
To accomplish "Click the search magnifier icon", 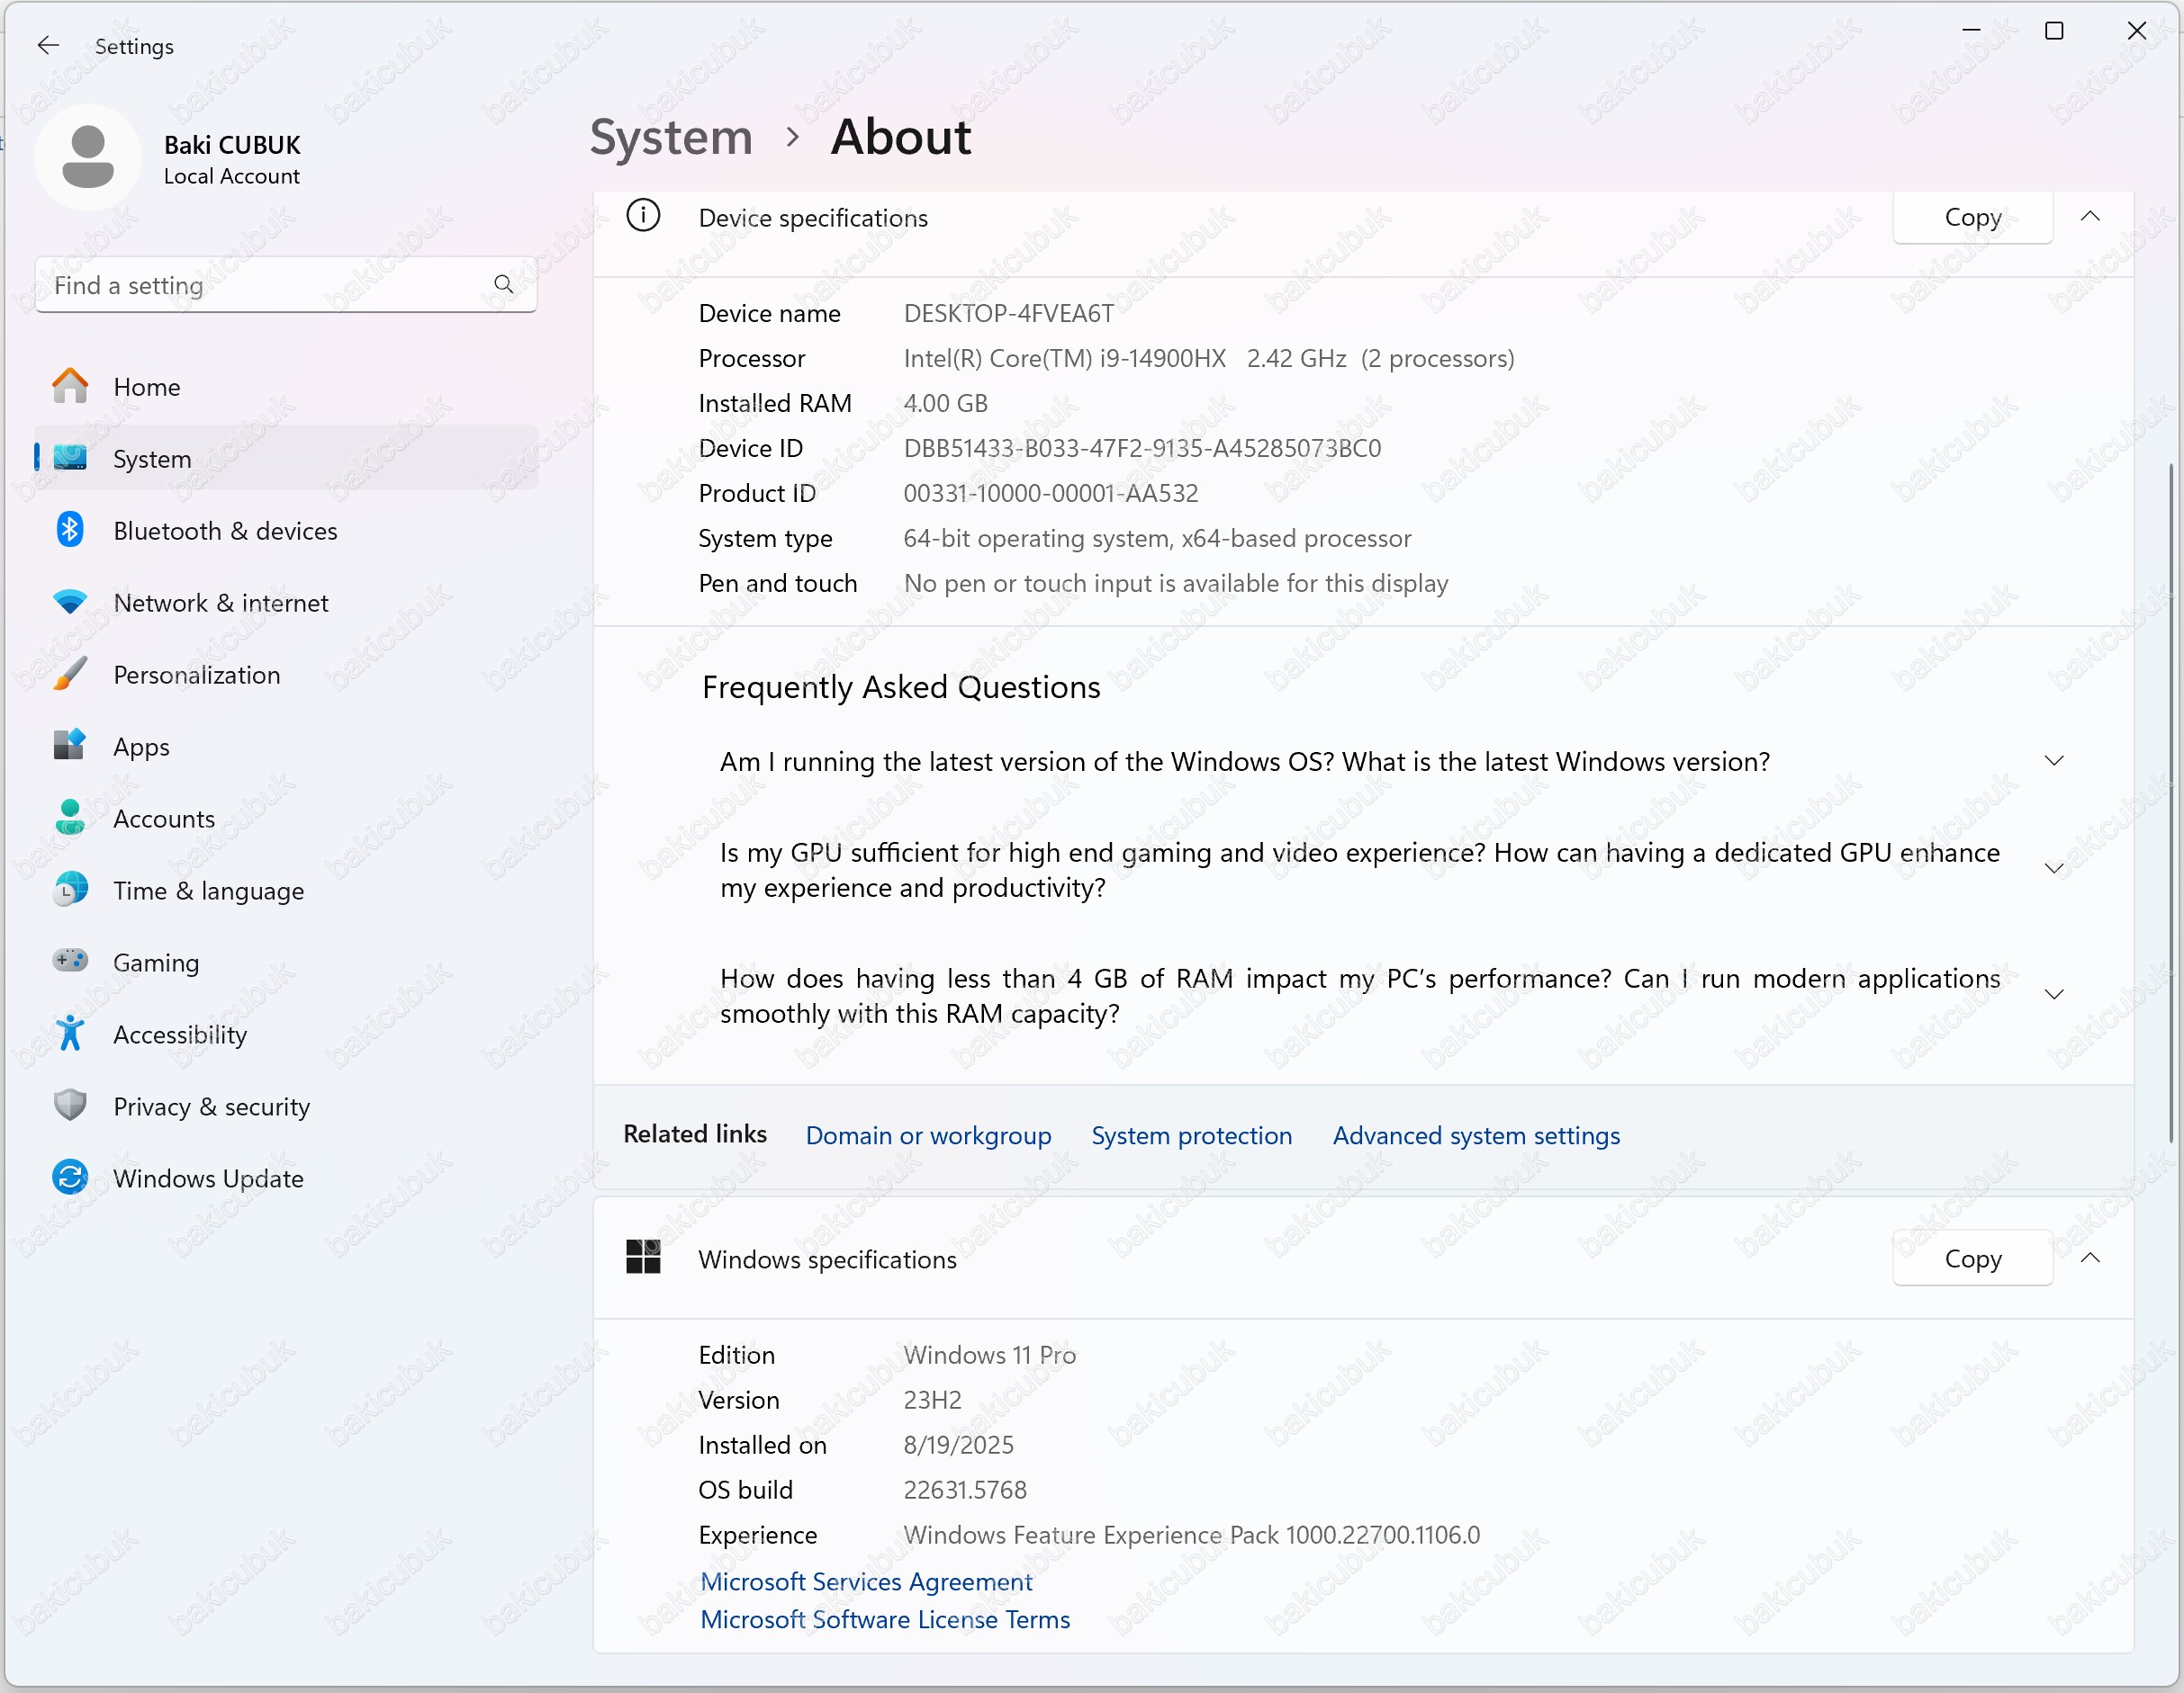I will [504, 285].
